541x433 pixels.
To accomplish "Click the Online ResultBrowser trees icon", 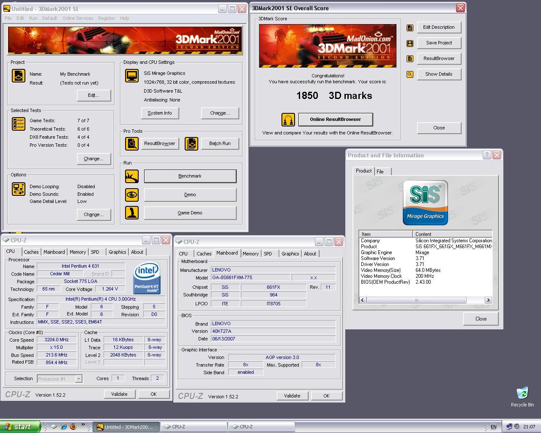I will click(288, 120).
